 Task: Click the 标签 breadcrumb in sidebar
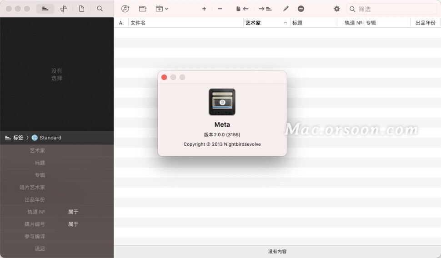point(18,138)
